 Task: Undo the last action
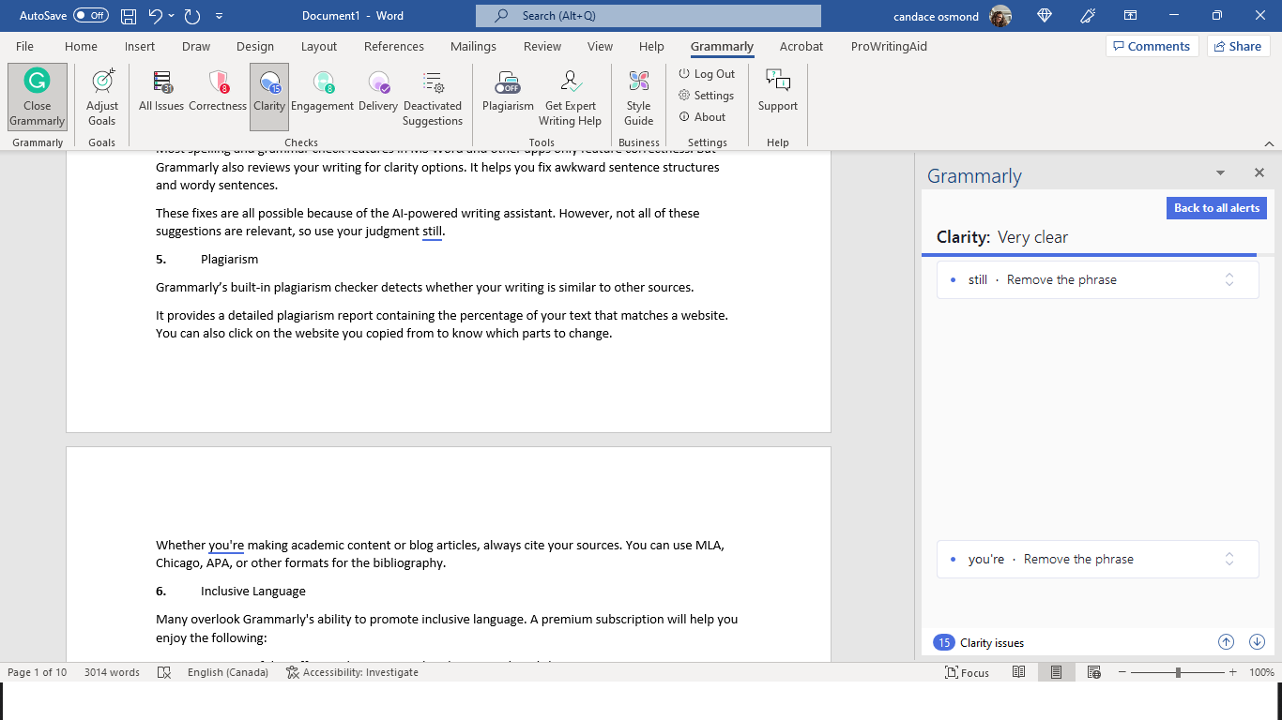point(156,16)
